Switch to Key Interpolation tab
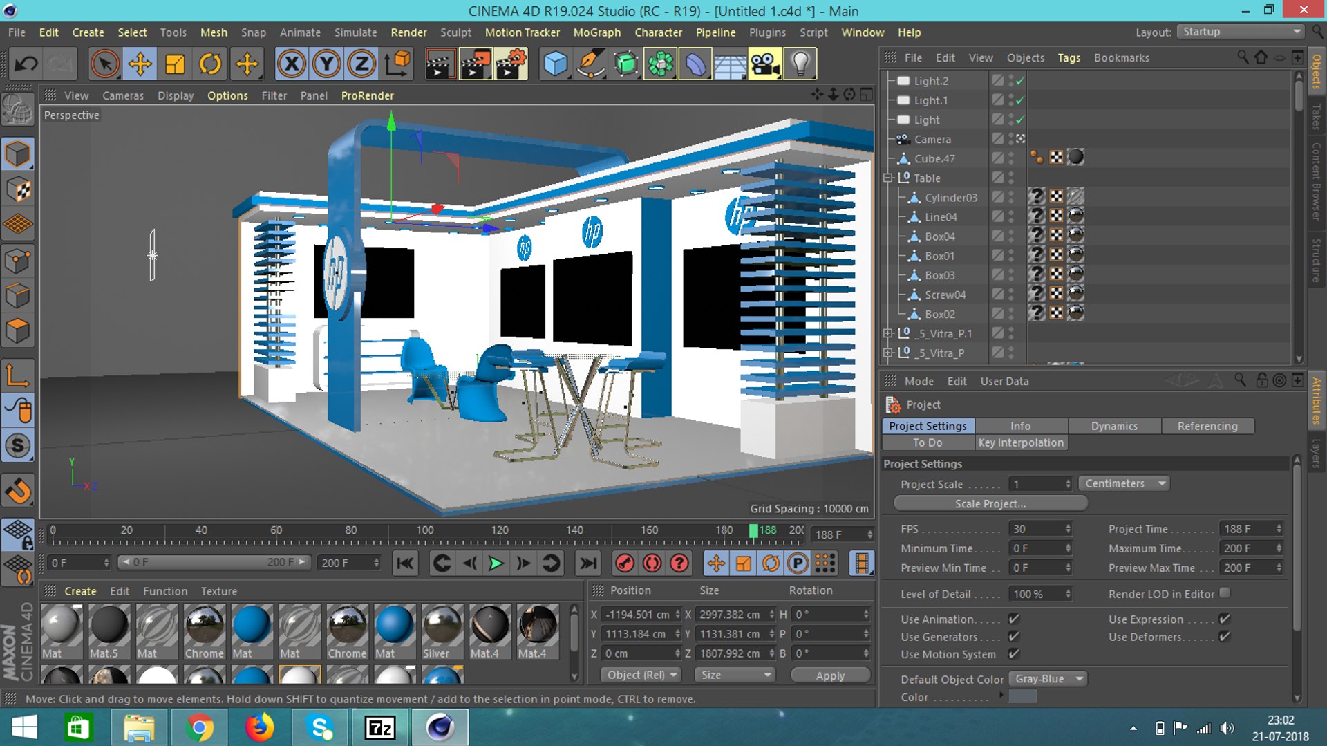The image size is (1327, 746). tap(1021, 442)
